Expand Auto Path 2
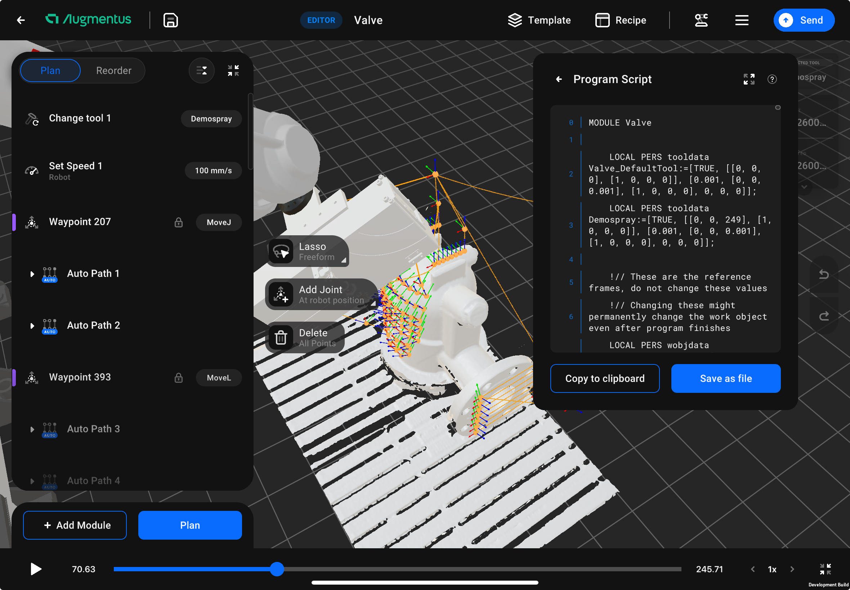 coord(32,326)
